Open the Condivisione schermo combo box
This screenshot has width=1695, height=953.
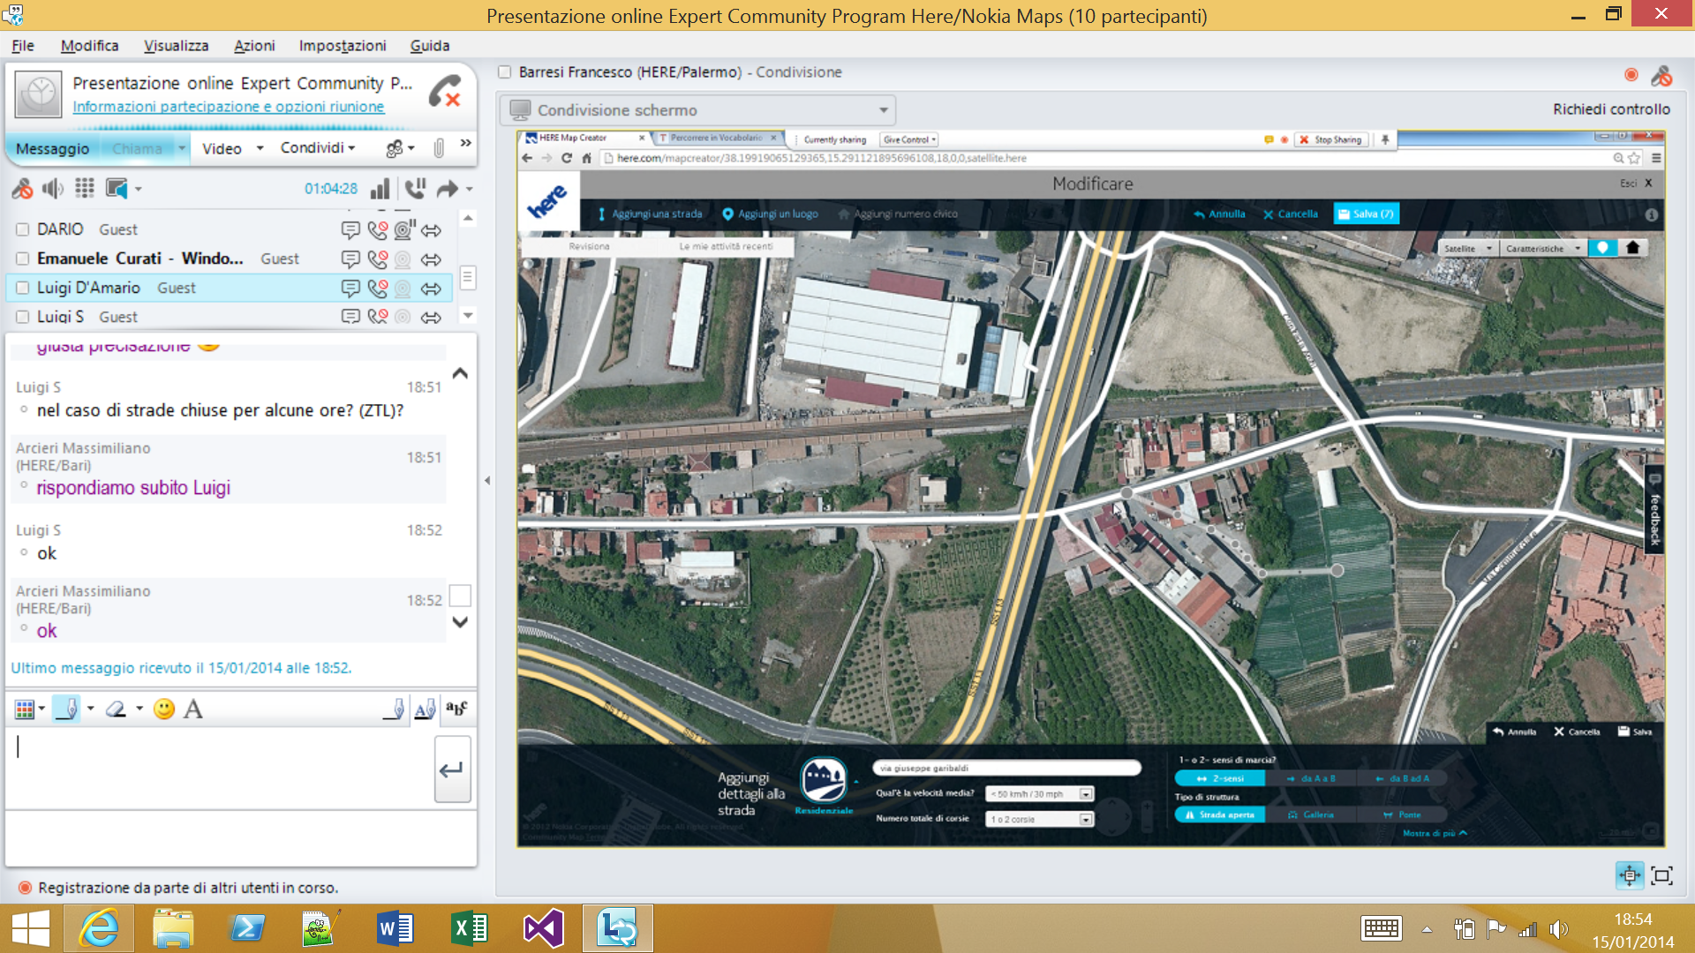coord(698,110)
